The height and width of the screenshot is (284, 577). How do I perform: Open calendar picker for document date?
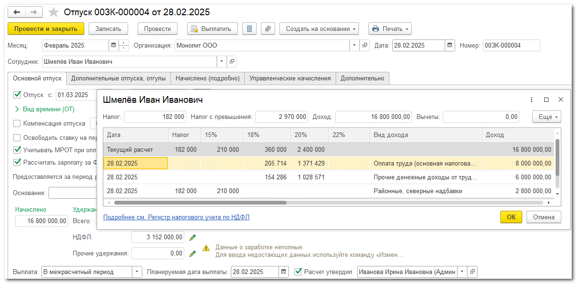(x=449, y=46)
